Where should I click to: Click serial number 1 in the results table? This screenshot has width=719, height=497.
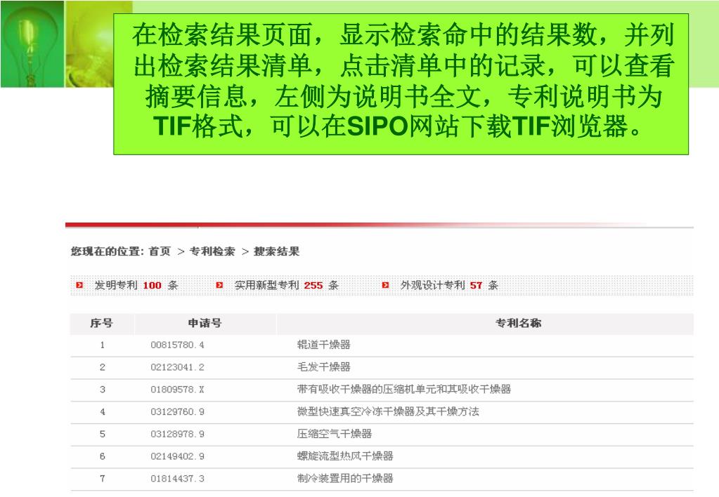(x=102, y=345)
